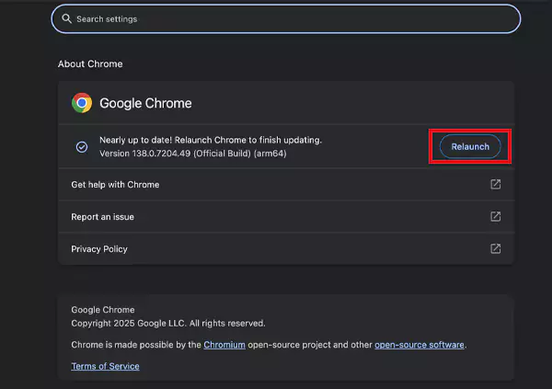Click the Relaunch button

[x=470, y=146]
